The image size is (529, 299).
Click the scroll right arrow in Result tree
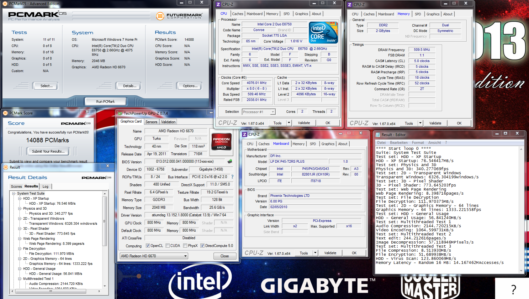99,291
